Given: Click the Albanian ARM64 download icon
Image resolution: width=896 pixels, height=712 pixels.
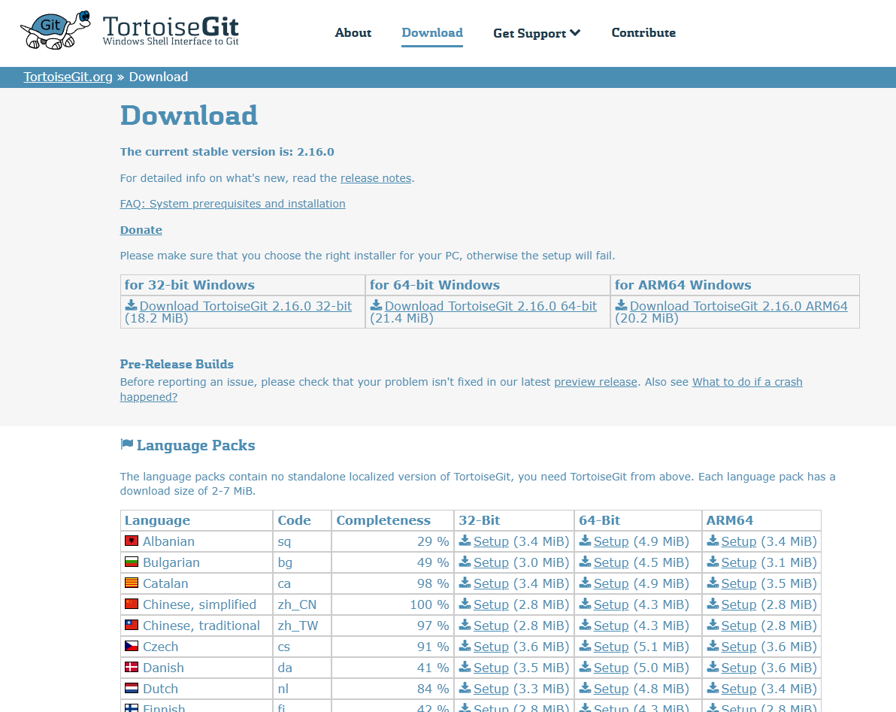Looking at the screenshot, I should point(713,541).
